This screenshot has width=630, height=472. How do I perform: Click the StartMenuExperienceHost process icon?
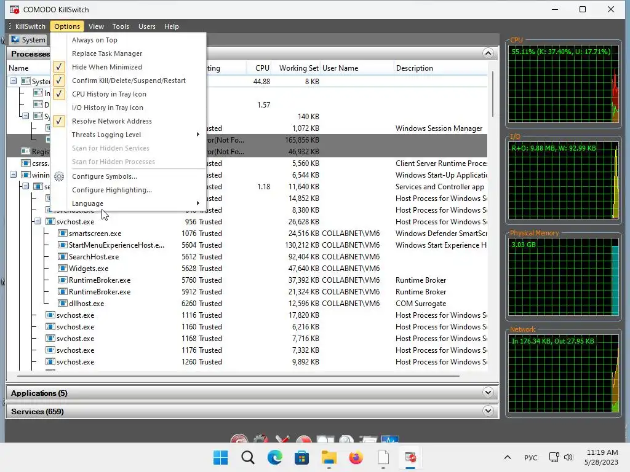62,245
